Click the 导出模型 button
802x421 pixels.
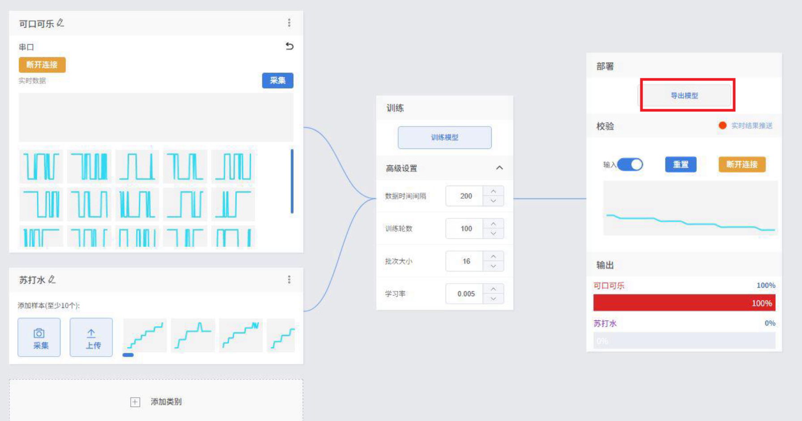(684, 95)
